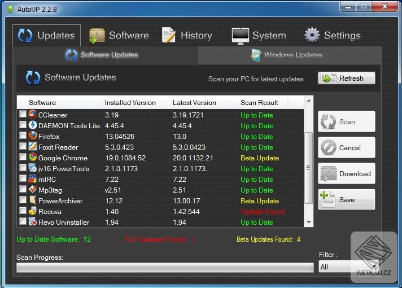Click the PowerArchiver icon

[33, 200]
